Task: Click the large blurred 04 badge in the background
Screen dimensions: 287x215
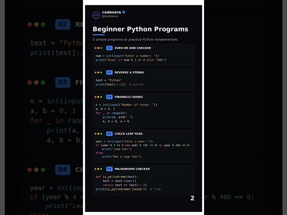Action: (63, 170)
